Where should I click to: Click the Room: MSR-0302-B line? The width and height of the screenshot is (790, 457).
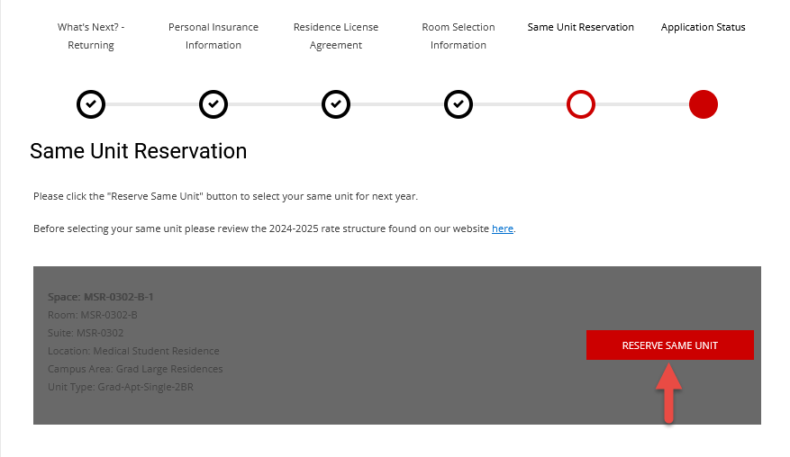(93, 315)
